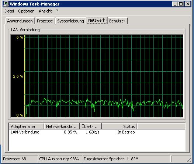Image resolution: width=194 pixels, height=164 pixels.
Task: Open the Ansicht menu
Action: 45,11
